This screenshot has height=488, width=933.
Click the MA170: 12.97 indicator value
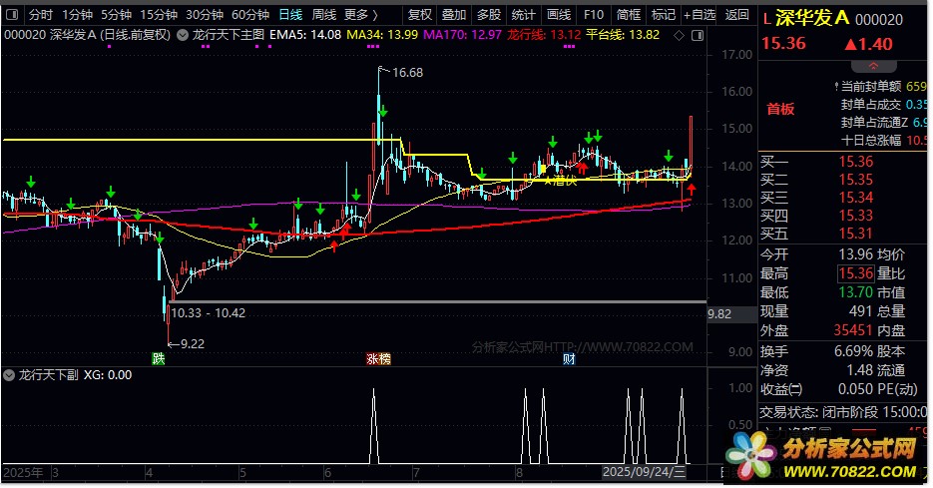(x=462, y=35)
